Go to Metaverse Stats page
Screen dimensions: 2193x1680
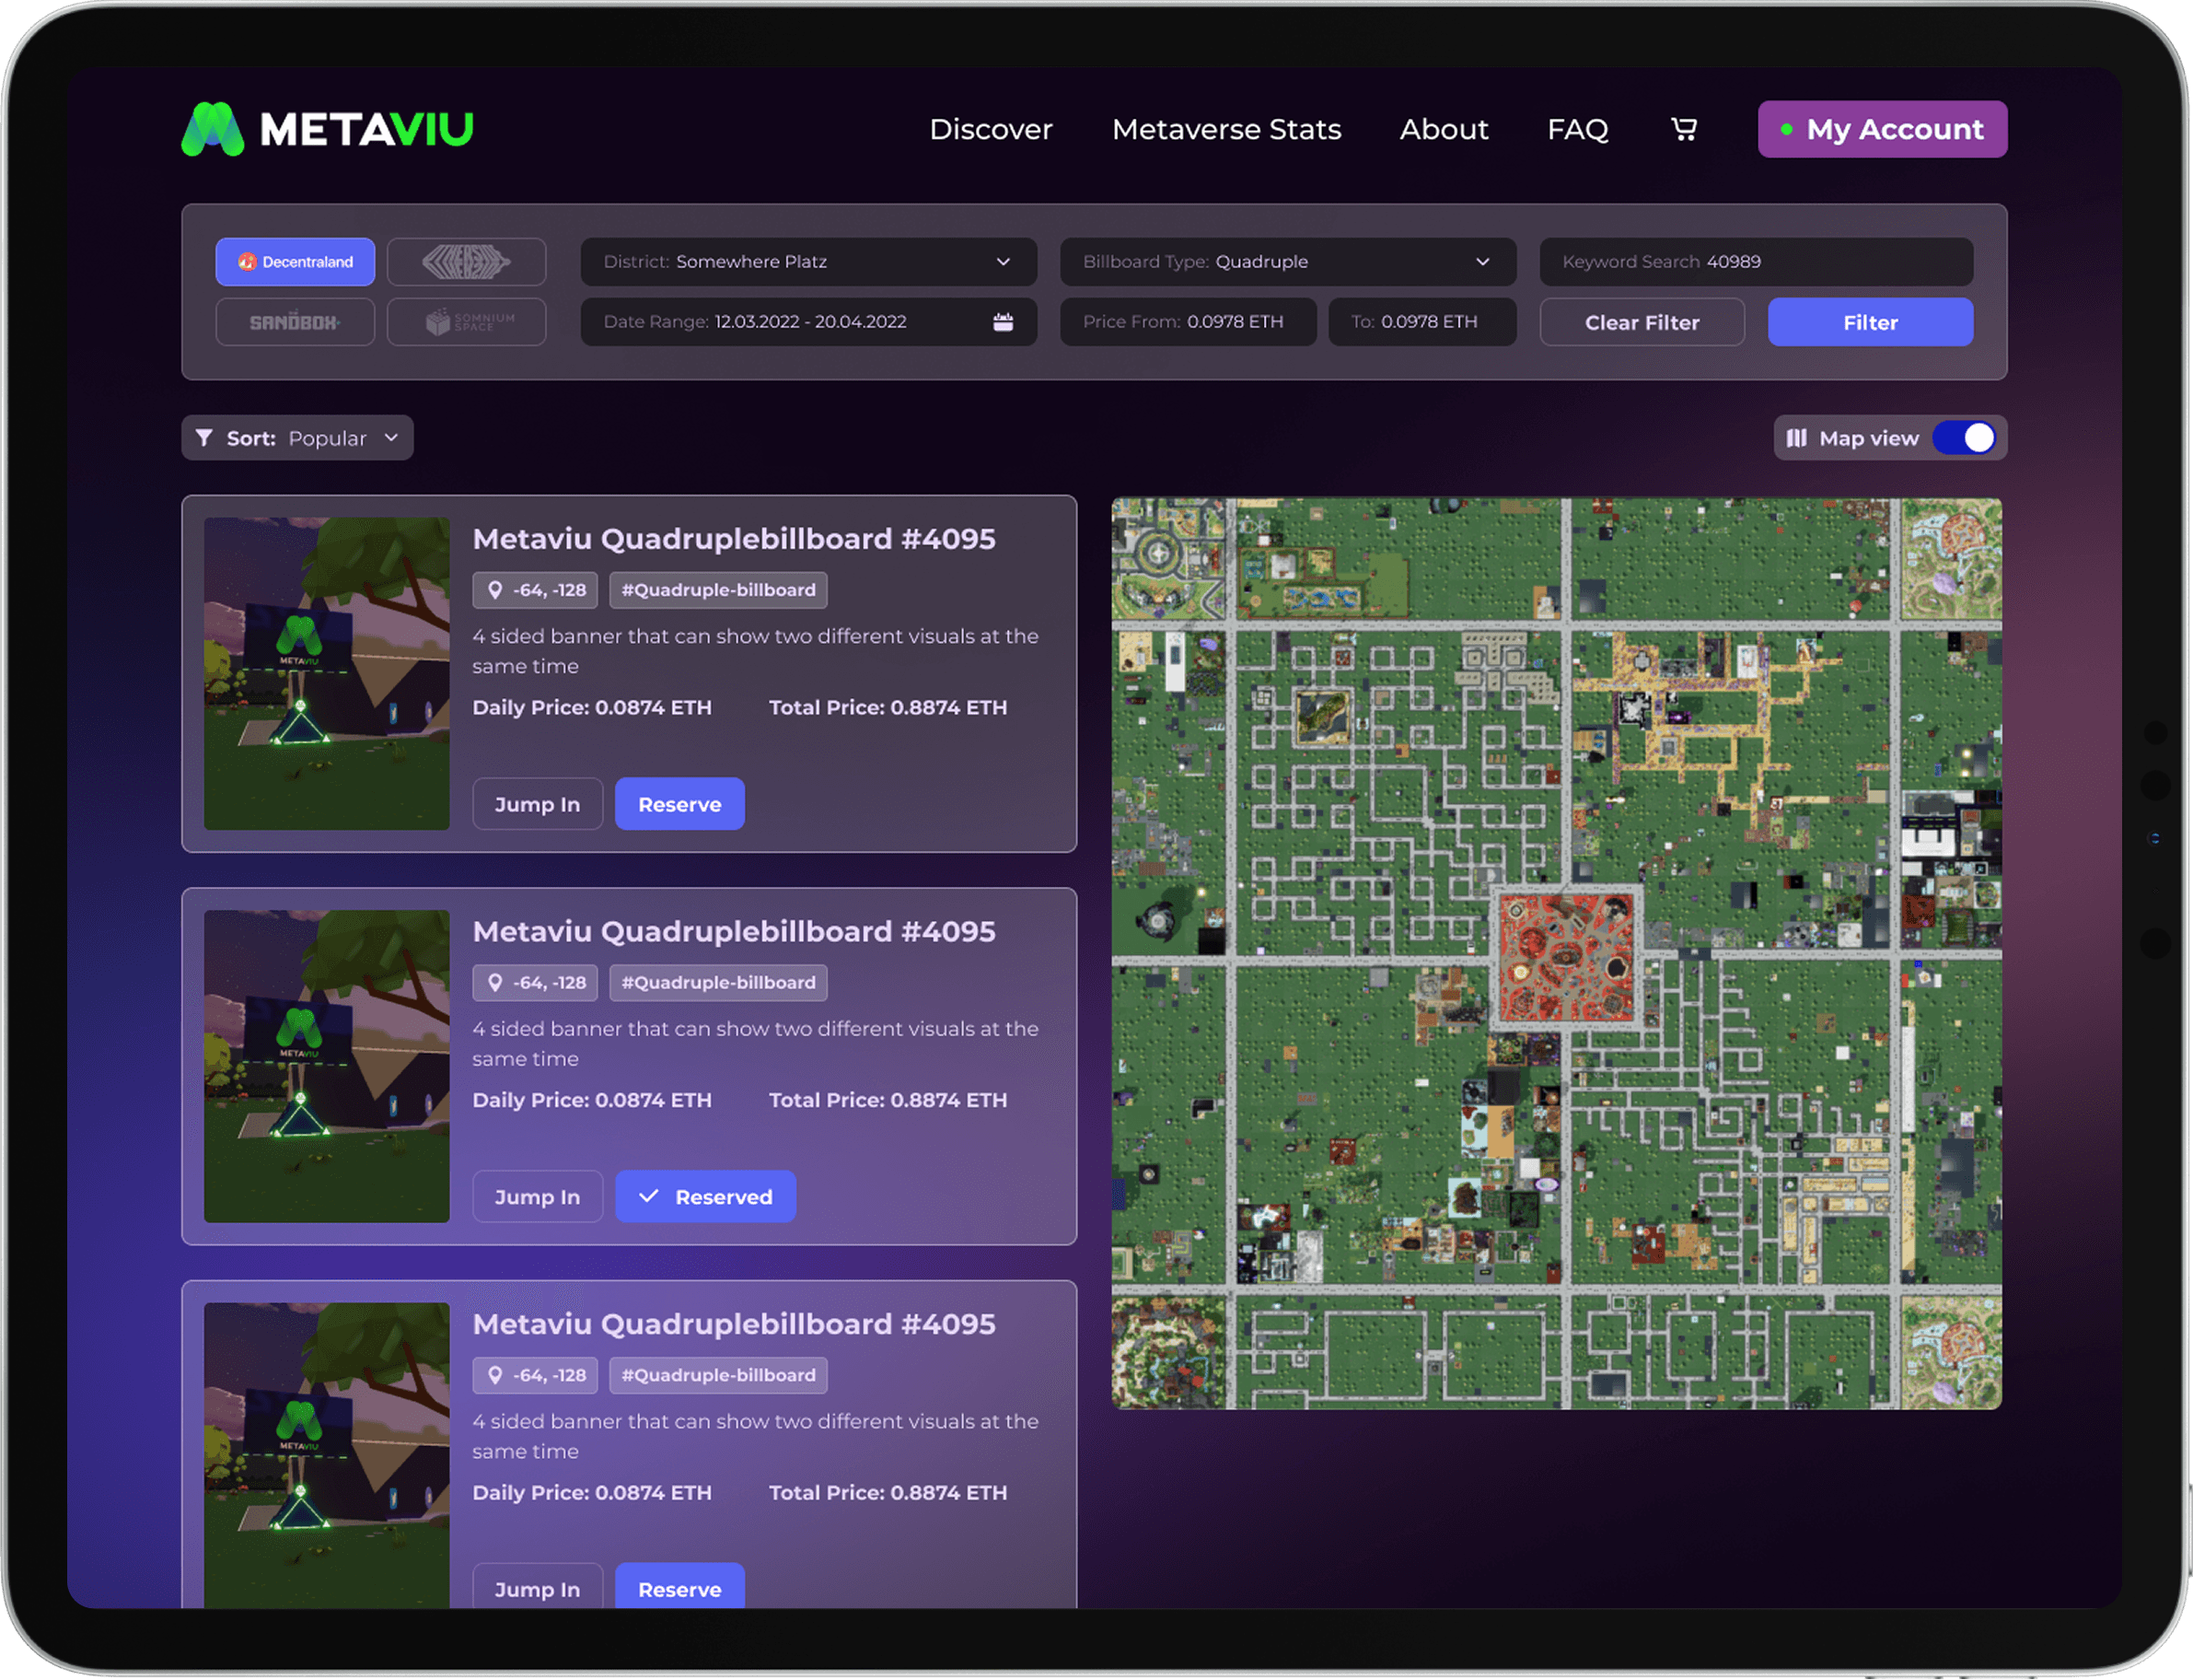coord(1225,129)
